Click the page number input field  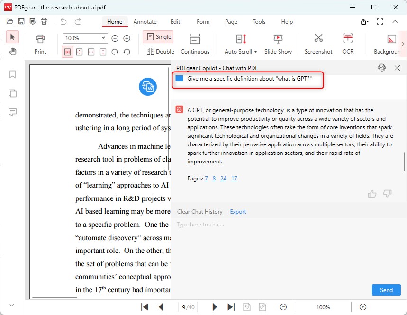point(188,307)
